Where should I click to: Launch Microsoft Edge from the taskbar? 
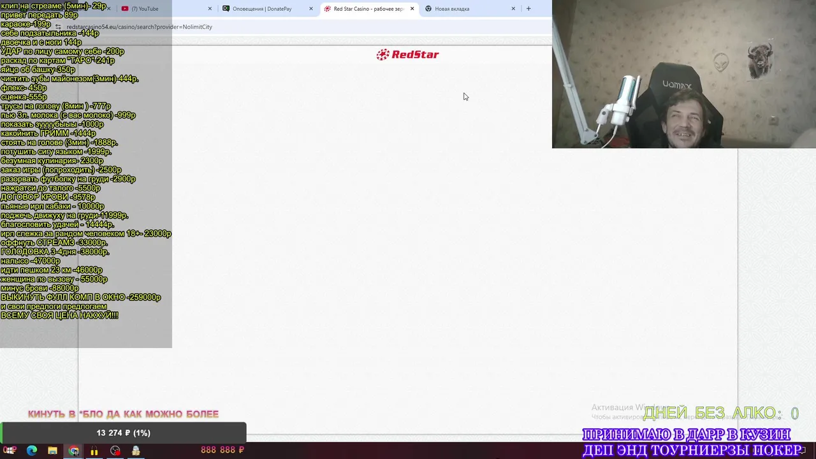[32, 451]
